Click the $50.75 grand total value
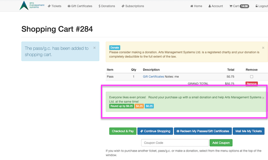This screenshot has width=268, height=160. [x=229, y=84]
